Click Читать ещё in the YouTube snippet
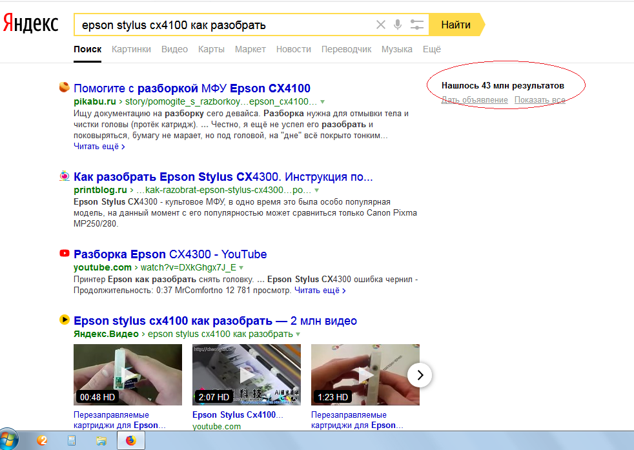 pos(320,291)
